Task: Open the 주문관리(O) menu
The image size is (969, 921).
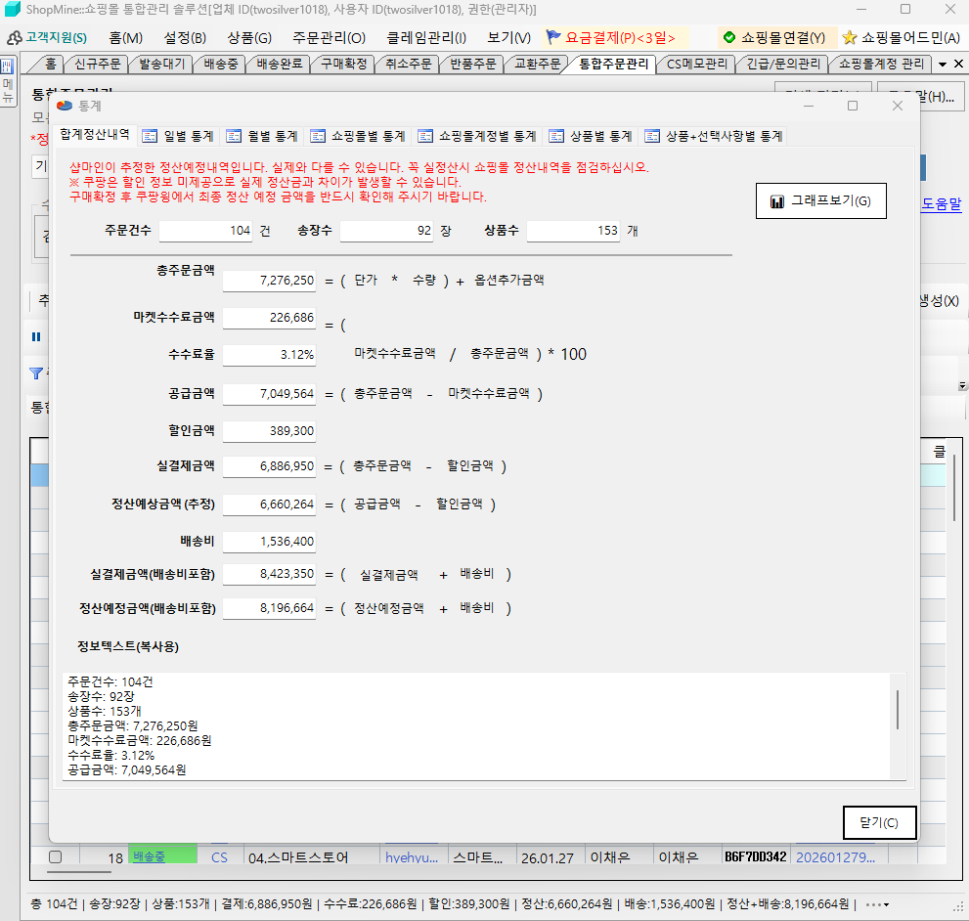Action: tap(329, 38)
